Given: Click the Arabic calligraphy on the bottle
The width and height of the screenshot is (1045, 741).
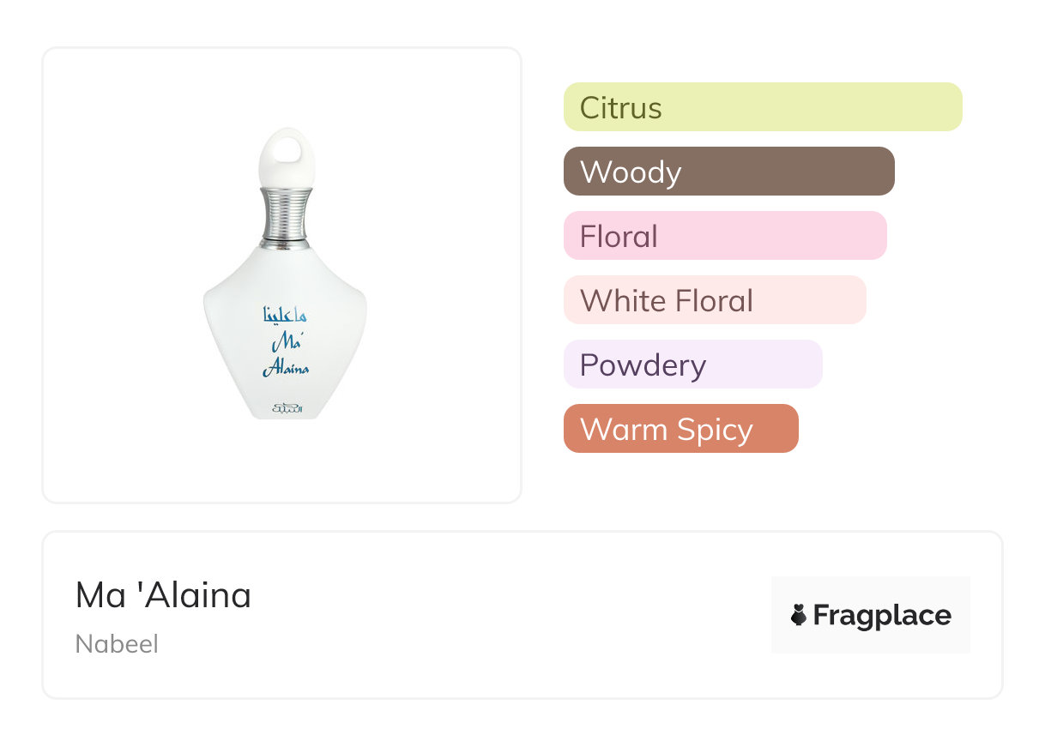Looking at the screenshot, I should click(286, 316).
